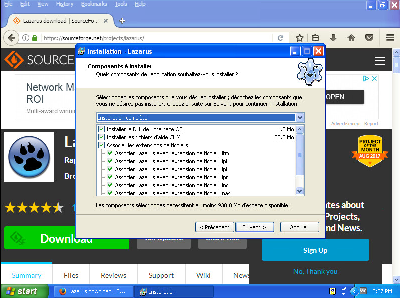Screen dimensions: 400x298
Task: Click the AdChoices triangle icon
Action: (x=366, y=78)
